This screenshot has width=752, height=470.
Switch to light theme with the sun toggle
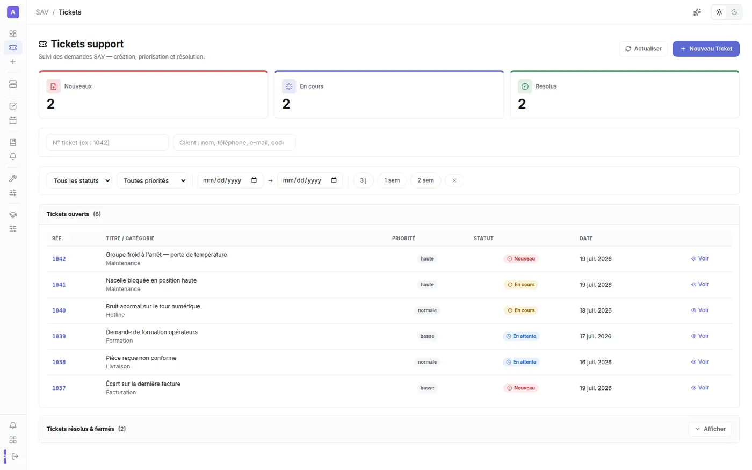pyautogui.click(x=719, y=12)
